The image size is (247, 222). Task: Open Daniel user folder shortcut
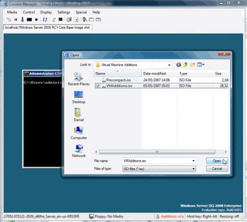coord(79,115)
